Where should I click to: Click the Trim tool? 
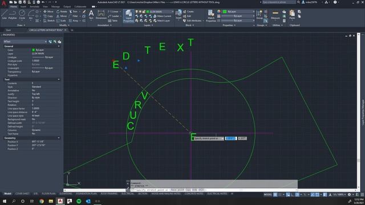(x=74, y=11)
